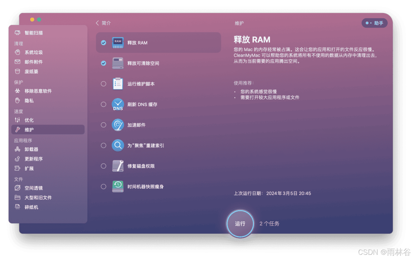The height and width of the screenshot is (259, 412).
Task: Select the 修复磁盘权限 task label
Action: click(141, 166)
